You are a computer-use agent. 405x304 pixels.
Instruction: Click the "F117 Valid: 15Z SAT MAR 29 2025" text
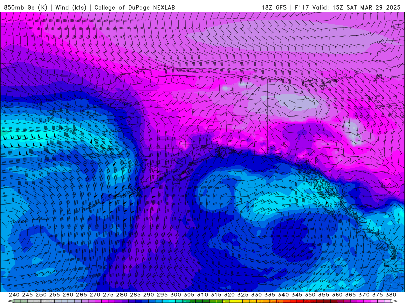point(348,7)
